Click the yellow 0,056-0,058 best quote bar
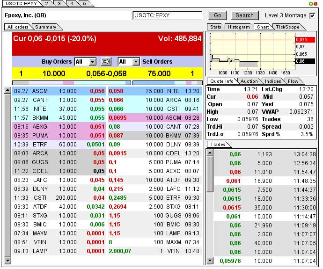Viewport: 323px width, 269px height. 107,73
